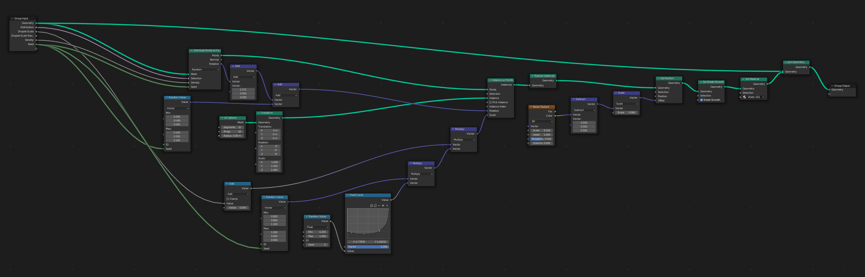Collapse the Distribute Points on Faces node
Image resolution: width=865 pixels, height=277 pixels.
[x=191, y=50]
